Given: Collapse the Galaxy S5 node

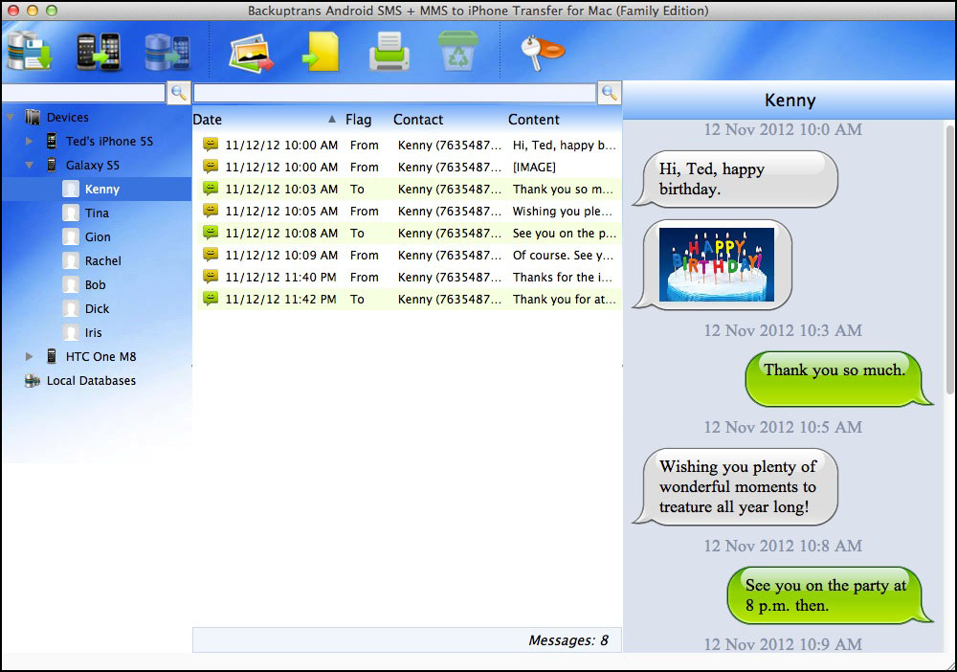Looking at the screenshot, I should (29, 166).
